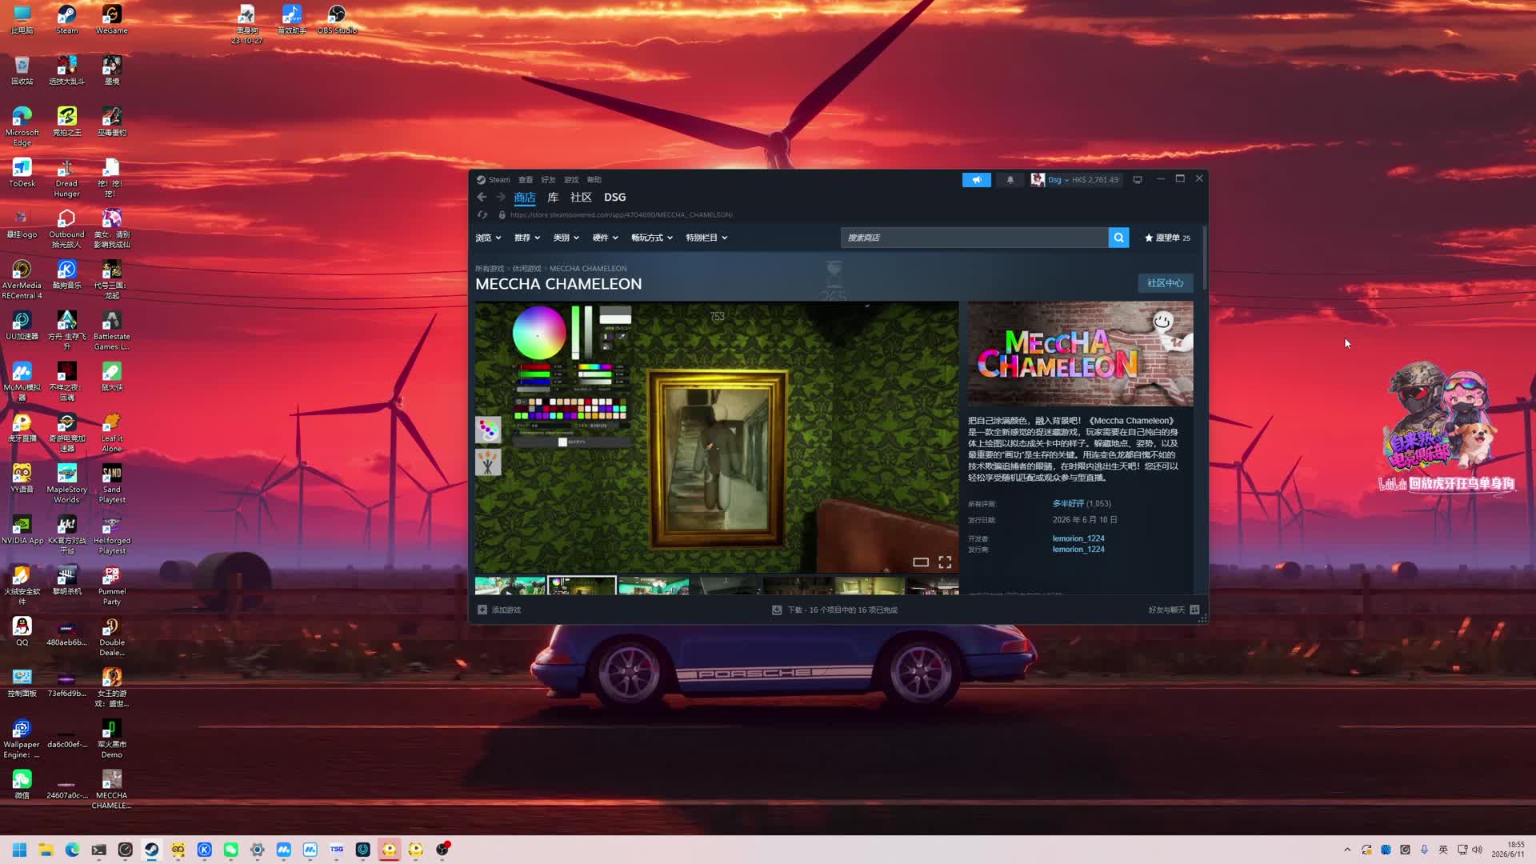Go back in Steam's browser history
This screenshot has width=1536, height=864.
482,198
